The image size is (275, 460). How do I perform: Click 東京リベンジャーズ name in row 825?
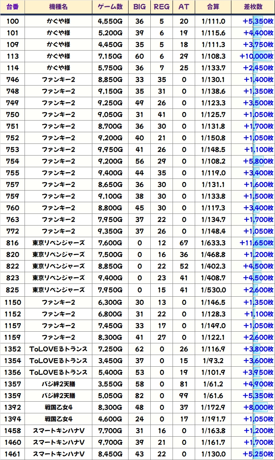coord(58,290)
